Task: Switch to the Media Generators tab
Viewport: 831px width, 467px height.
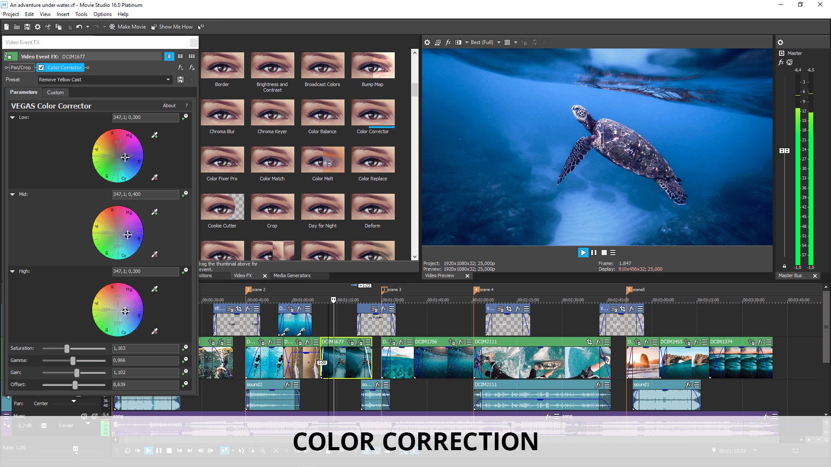Action: click(x=292, y=275)
